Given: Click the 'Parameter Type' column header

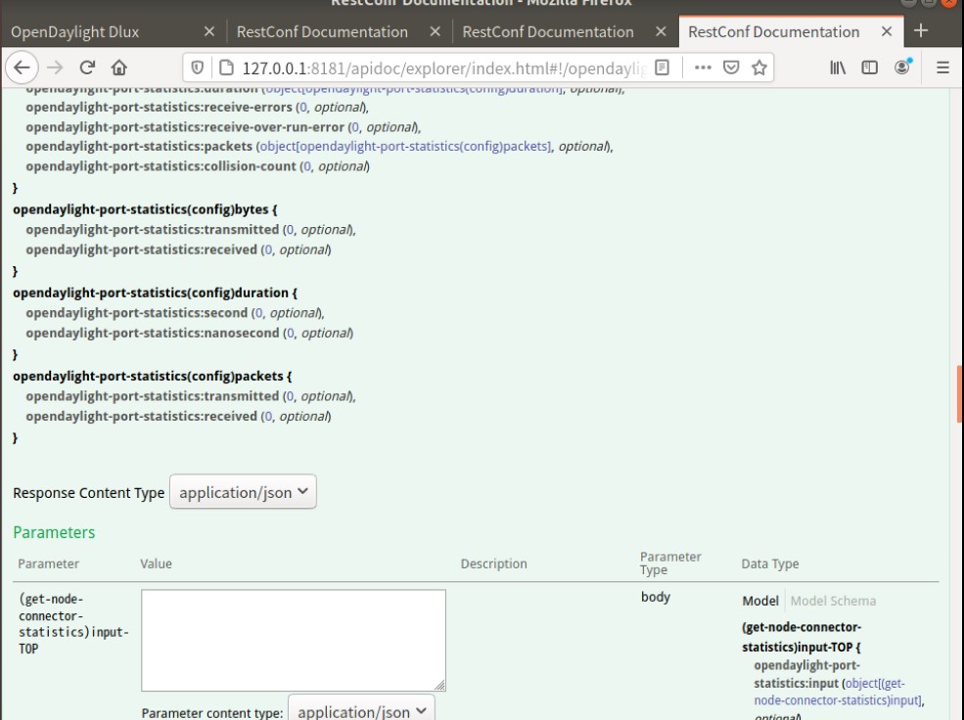Looking at the screenshot, I should 670,563.
